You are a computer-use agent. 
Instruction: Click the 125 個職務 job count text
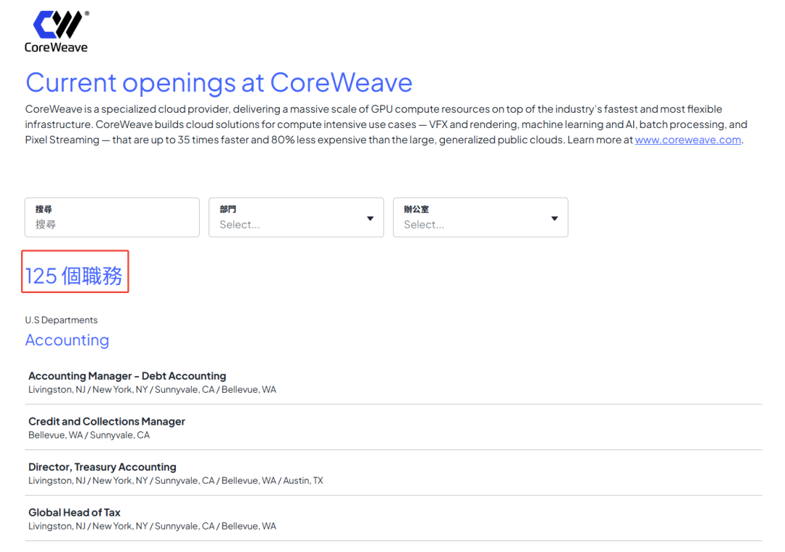(x=74, y=276)
